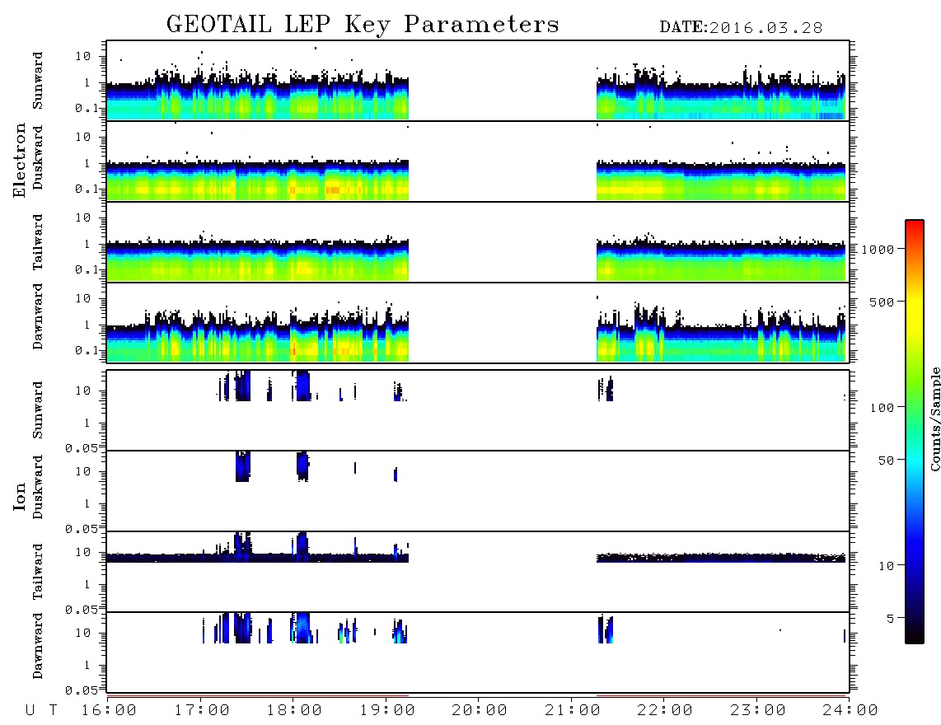Click the "50" color bar tick label
Image resolution: width=941 pixels, height=725 pixels.
click(886, 461)
